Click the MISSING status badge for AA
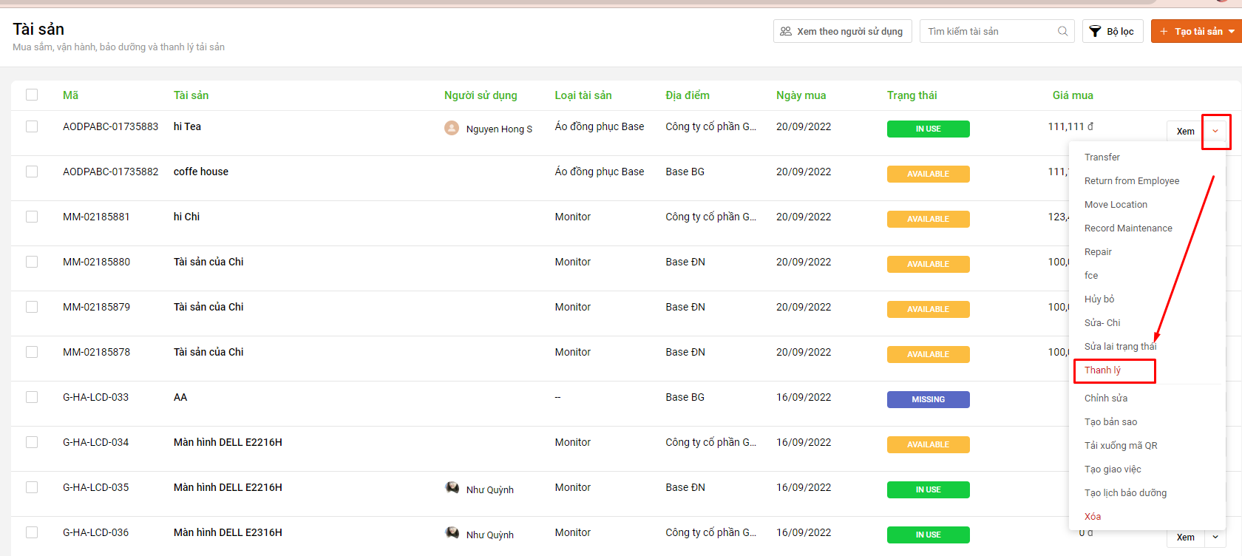 click(929, 399)
